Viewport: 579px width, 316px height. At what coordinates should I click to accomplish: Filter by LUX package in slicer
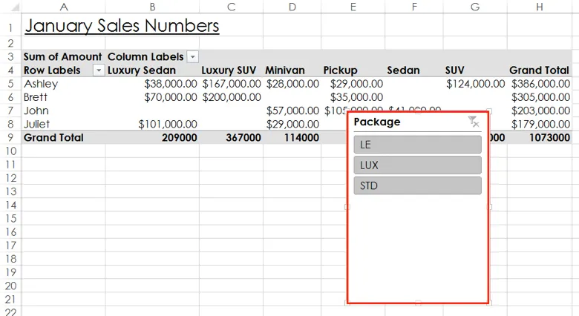[x=418, y=165]
